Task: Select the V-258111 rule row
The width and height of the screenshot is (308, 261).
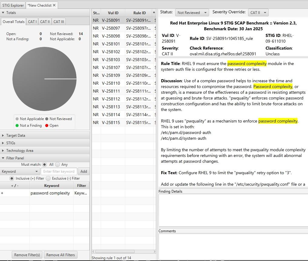Action: pos(124,91)
